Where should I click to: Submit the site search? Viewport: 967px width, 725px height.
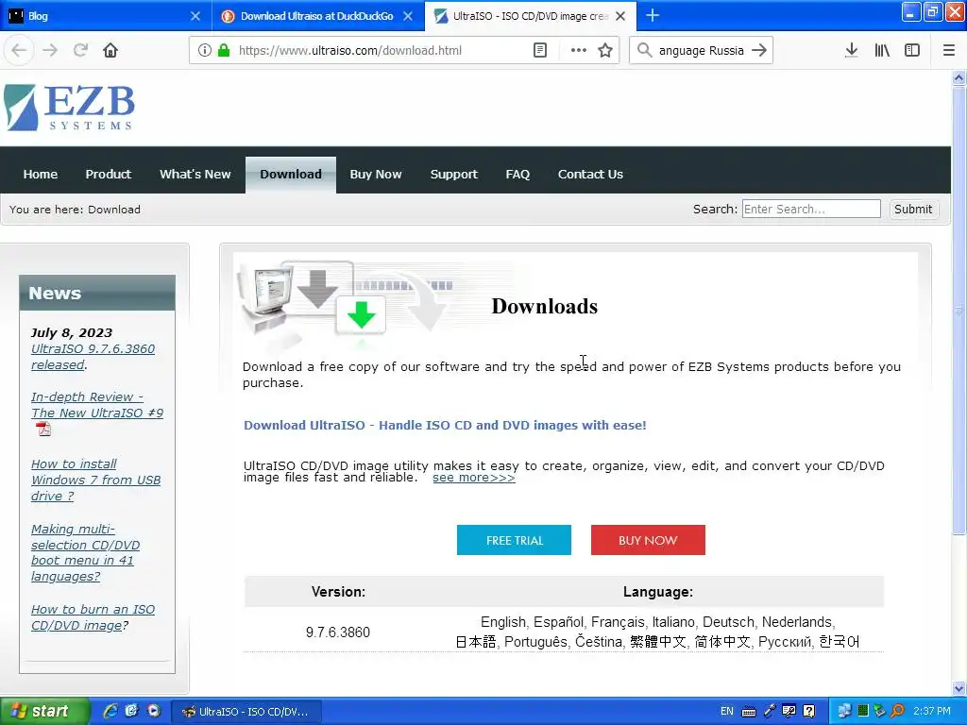[x=913, y=209]
